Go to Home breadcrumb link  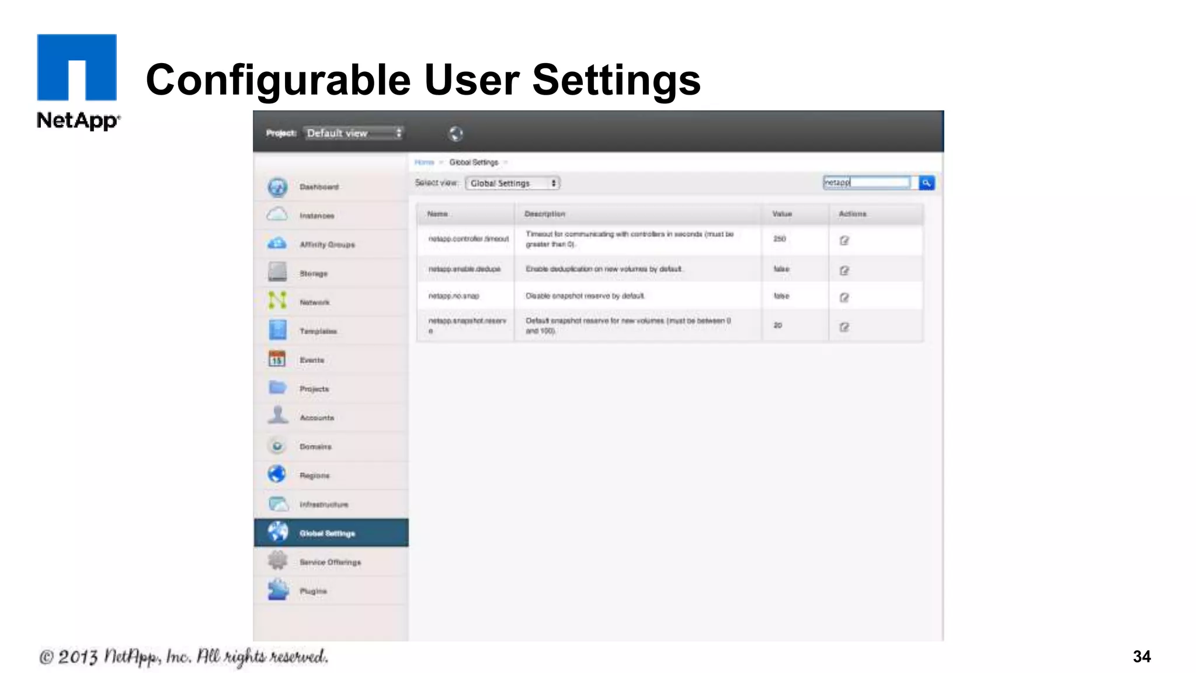[x=425, y=162]
